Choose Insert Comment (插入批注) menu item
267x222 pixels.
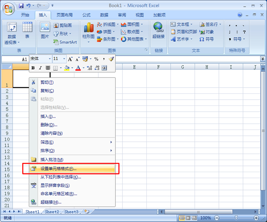[72, 160]
